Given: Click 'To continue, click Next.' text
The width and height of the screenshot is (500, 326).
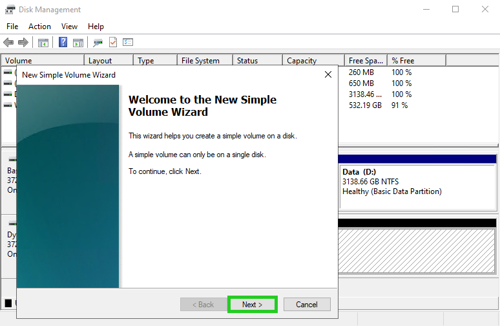Looking at the screenshot, I should click(165, 171).
